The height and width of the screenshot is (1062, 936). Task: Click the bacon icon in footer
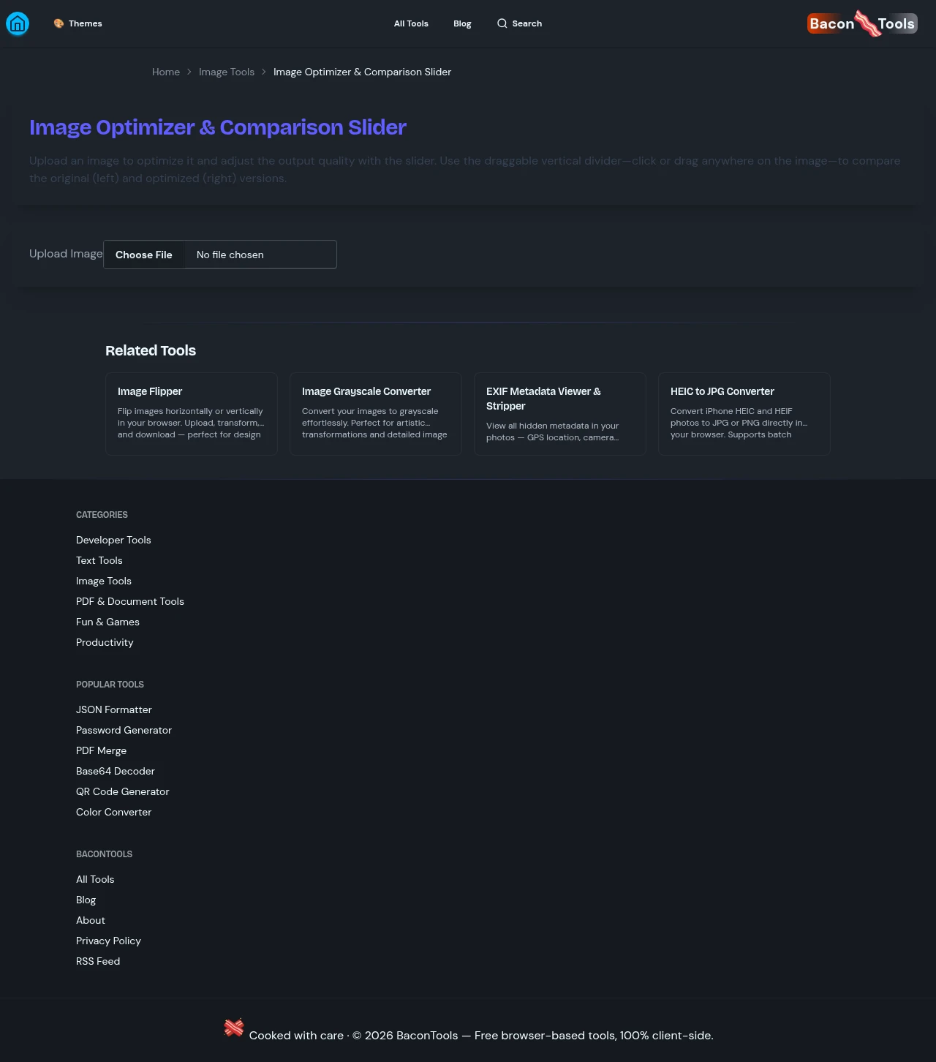[x=234, y=1028]
